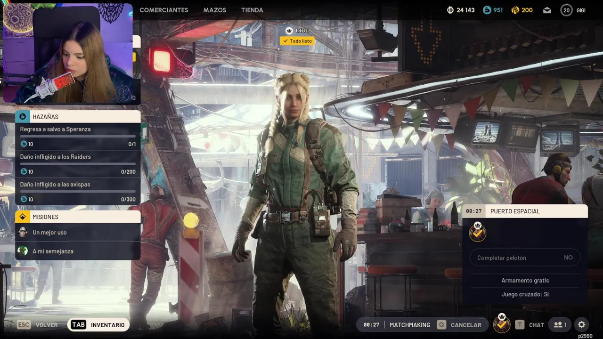Click the ESC Volver button
603x339 pixels.
38,325
